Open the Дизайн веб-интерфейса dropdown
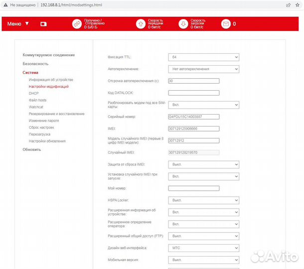304x269 pixels. coord(203,248)
